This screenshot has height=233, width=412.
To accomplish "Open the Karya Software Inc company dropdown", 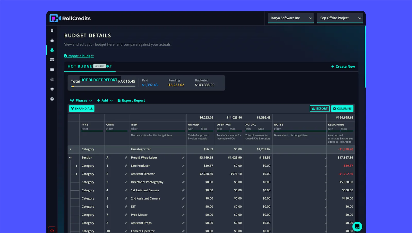I will pyautogui.click(x=291, y=18).
